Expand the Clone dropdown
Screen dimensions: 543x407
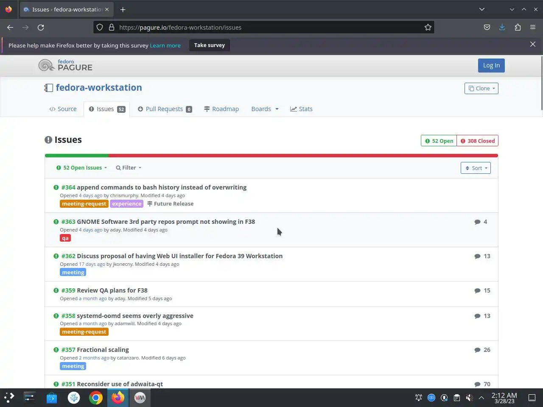481,88
